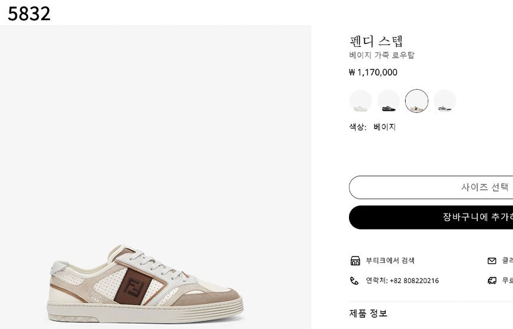Click the 색상: 베이지 color label
The image size is (513, 329).
[x=372, y=127]
